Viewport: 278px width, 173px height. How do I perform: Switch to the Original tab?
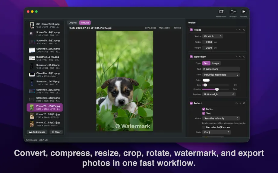[73, 23]
